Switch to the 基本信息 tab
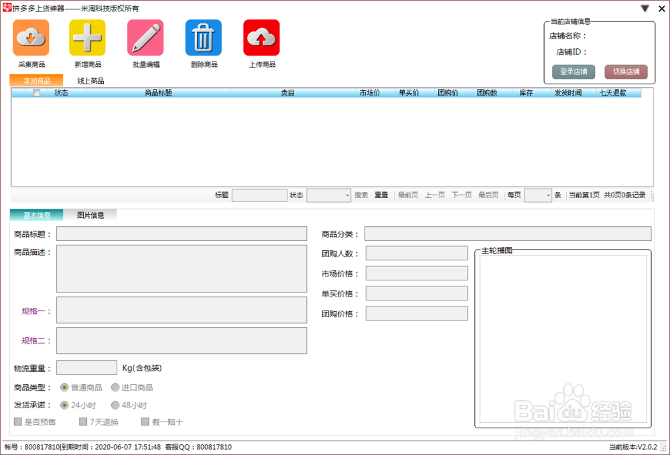This screenshot has height=455, width=670. point(37,215)
